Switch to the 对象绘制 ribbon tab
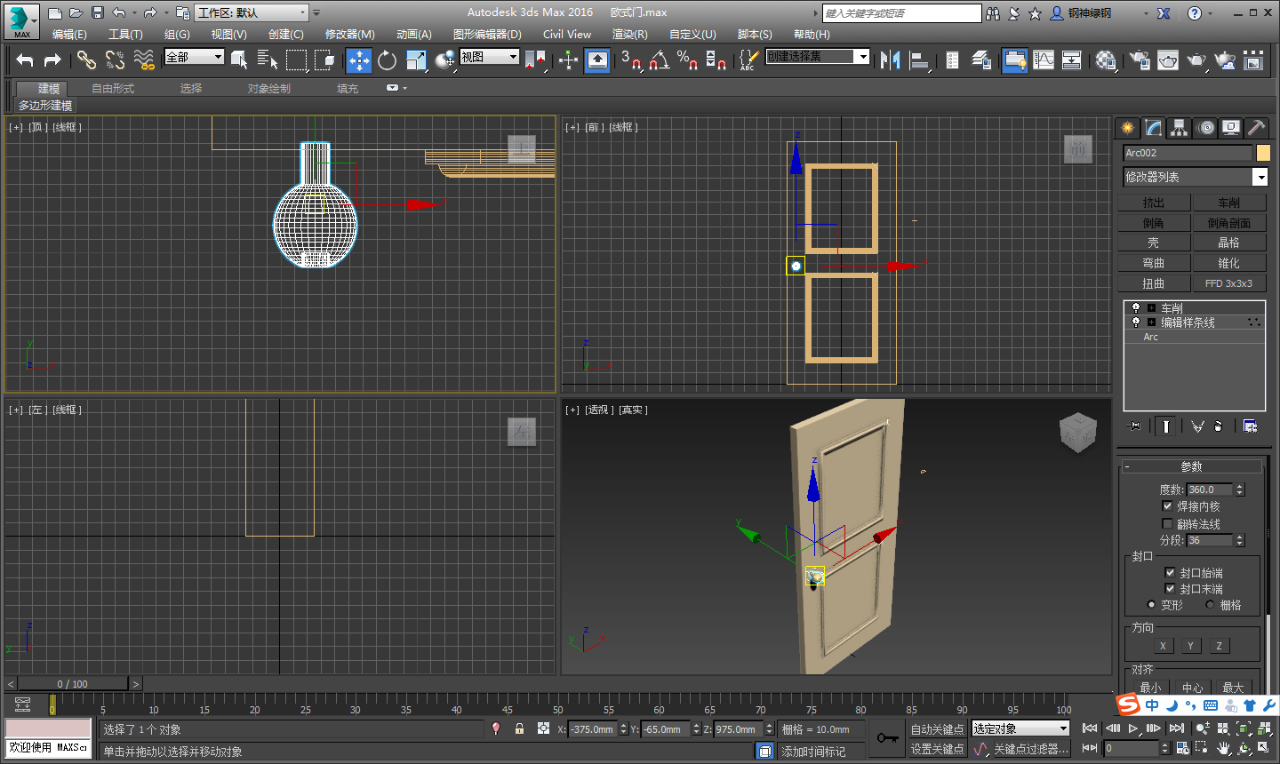Viewport: 1280px width, 764px height. (x=269, y=88)
